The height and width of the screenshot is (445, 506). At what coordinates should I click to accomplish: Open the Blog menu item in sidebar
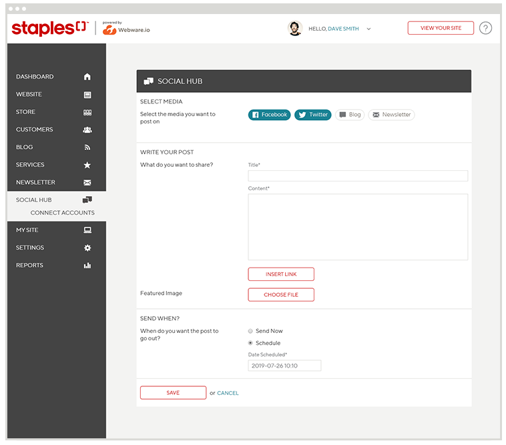25,147
